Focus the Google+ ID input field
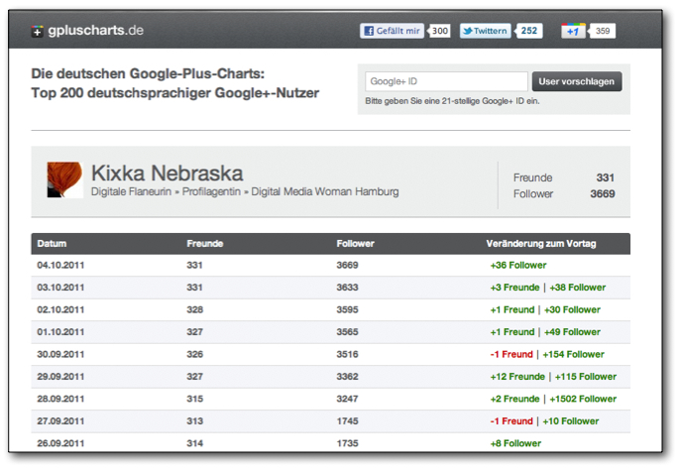 [x=445, y=81]
